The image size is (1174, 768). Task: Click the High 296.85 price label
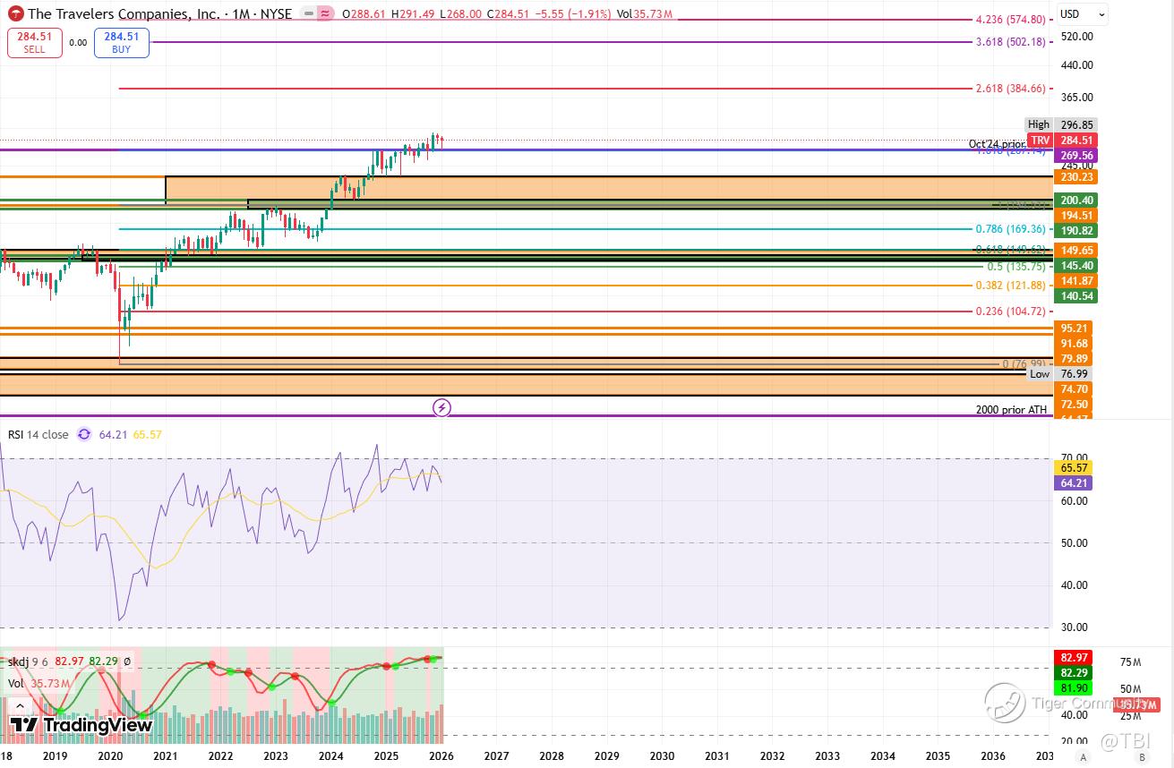[x=1060, y=125]
